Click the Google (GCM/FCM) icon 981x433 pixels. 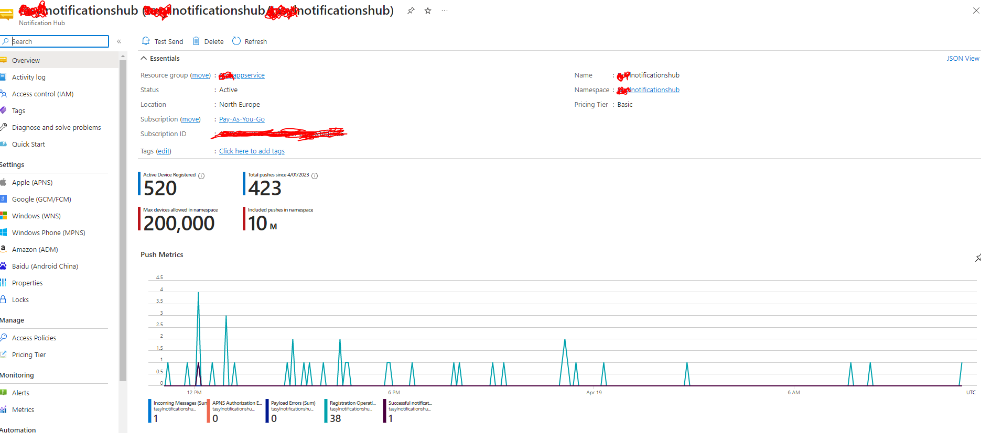pos(4,199)
